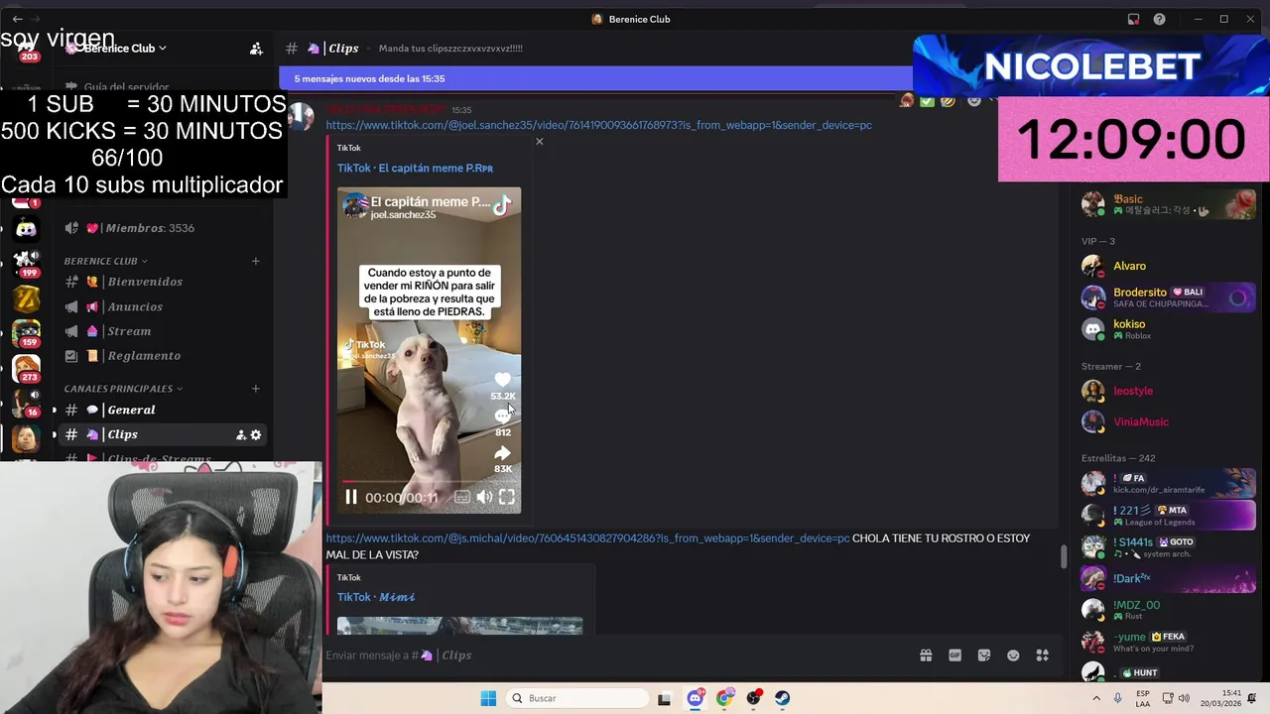Open the server with 16 badge
This screenshot has height=714, width=1270.
point(27,403)
